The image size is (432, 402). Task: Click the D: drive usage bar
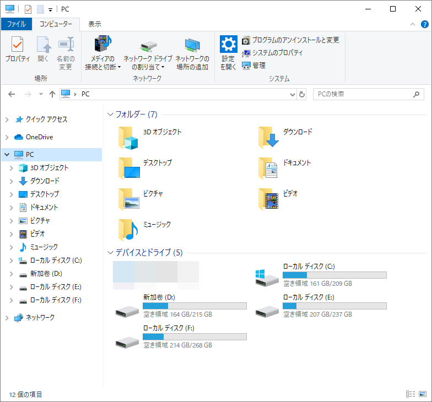[195, 306]
